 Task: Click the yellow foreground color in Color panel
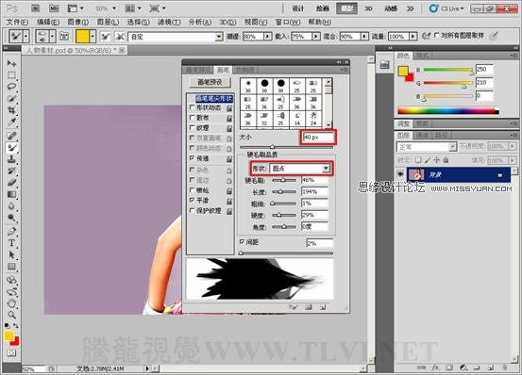[x=403, y=71]
